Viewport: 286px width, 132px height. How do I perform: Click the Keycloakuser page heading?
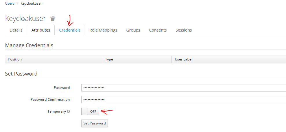[x=25, y=19]
